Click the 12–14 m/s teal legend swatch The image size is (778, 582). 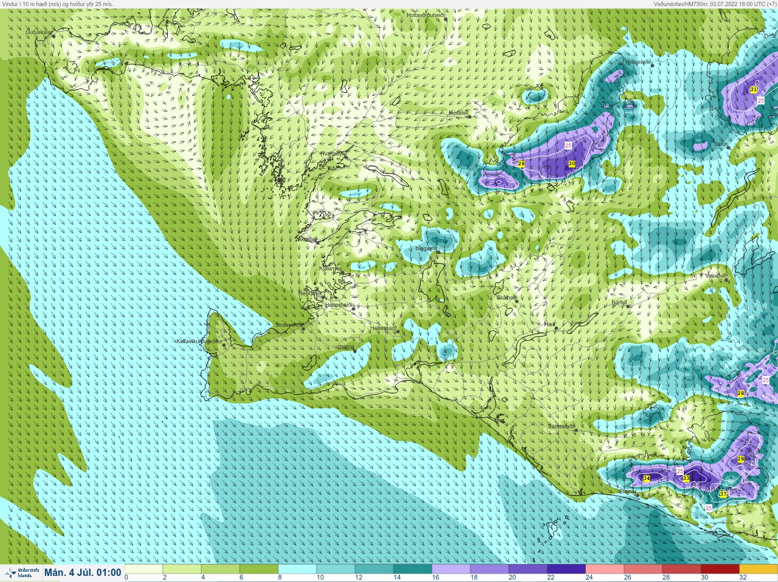pyautogui.click(x=374, y=570)
